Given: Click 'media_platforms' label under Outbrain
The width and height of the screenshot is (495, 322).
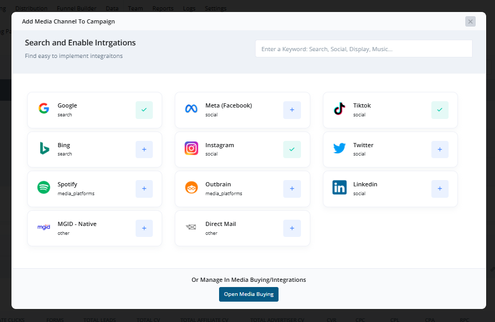Looking at the screenshot, I should click(224, 194).
